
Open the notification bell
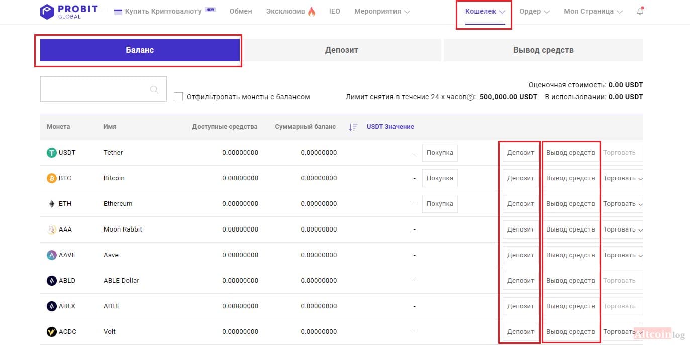tap(640, 11)
